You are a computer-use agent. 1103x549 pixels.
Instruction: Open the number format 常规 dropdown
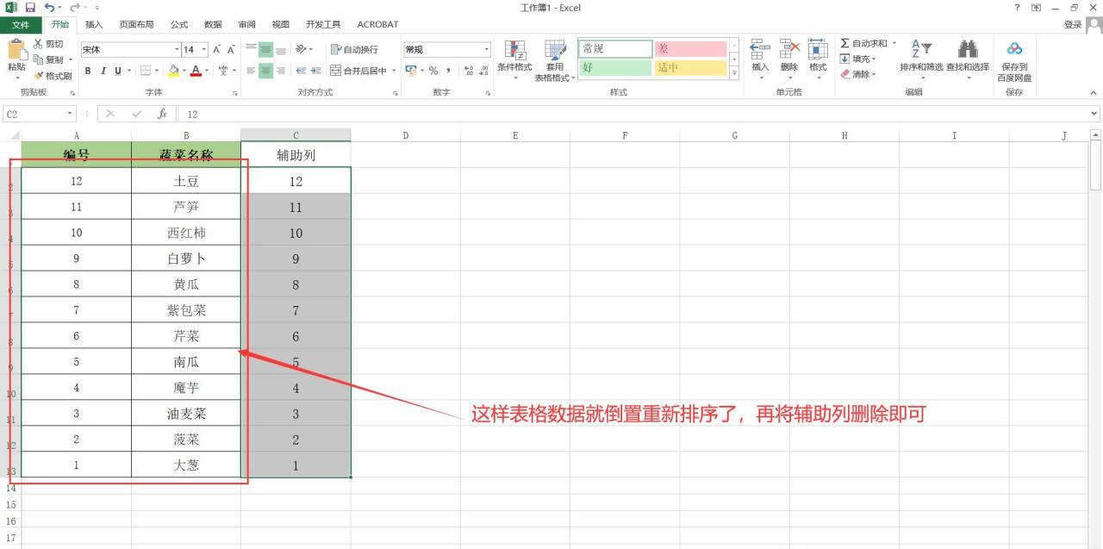486,49
